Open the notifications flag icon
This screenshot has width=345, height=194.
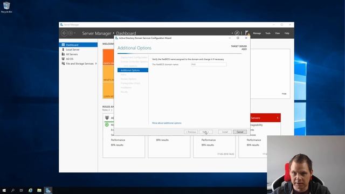coord(247,33)
